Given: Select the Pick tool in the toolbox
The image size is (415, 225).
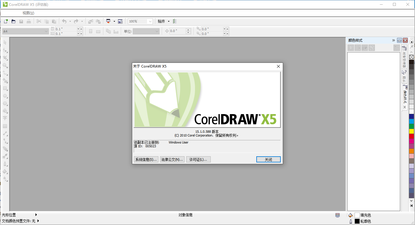Looking at the screenshot, I should [5, 42].
